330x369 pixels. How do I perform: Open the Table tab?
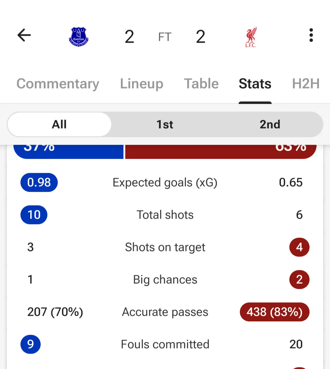[x=201, y=84]
